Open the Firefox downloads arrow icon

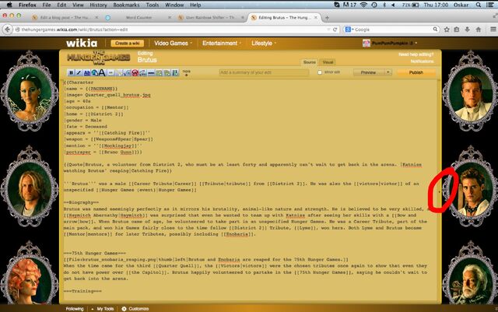click(467, 30)
